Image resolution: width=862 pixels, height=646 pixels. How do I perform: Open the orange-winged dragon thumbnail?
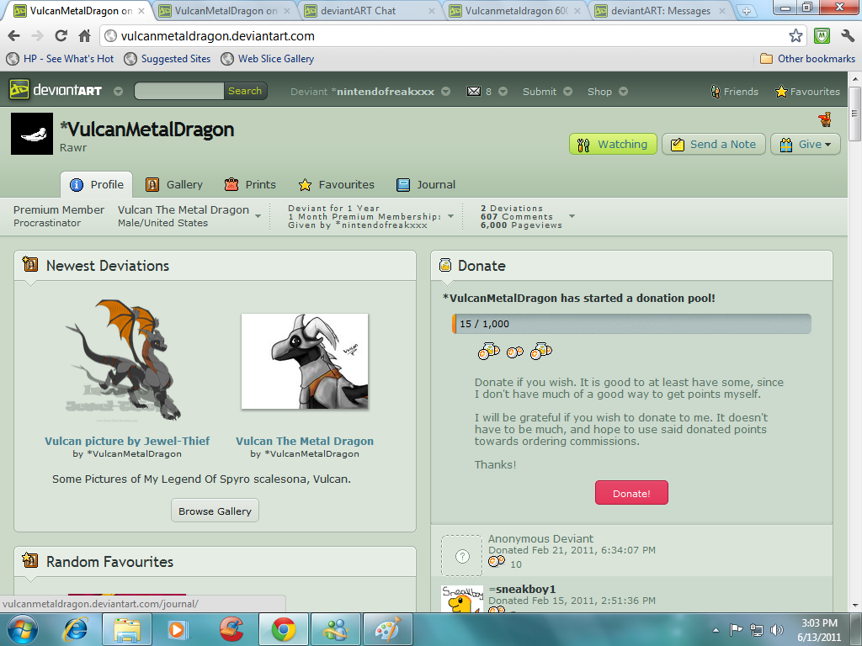click(122, 360)
